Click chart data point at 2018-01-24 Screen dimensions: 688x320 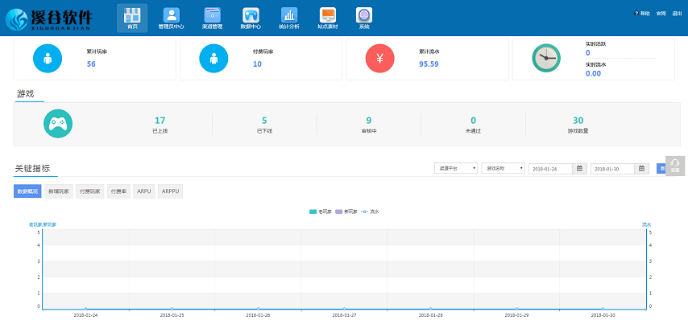click(86, 309)
